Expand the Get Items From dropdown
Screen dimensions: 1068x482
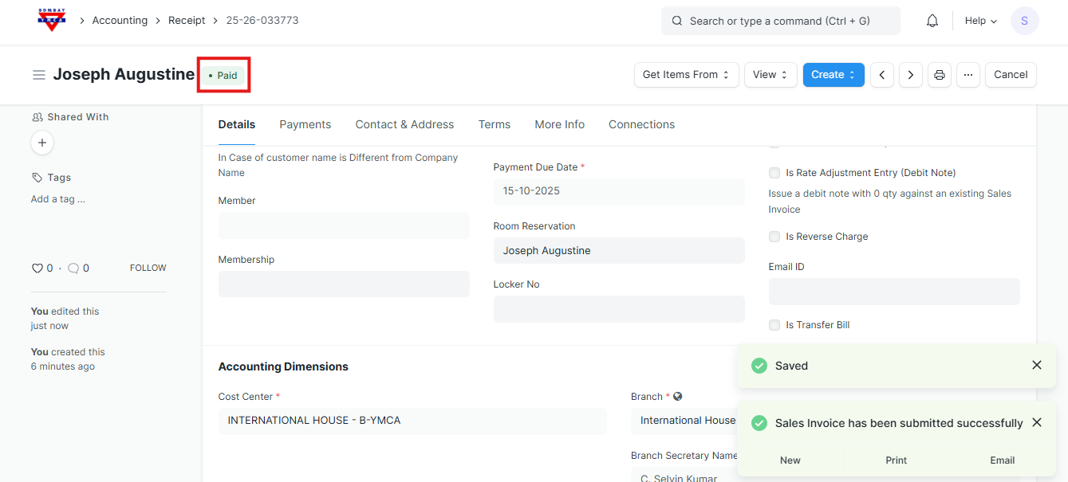686,75
